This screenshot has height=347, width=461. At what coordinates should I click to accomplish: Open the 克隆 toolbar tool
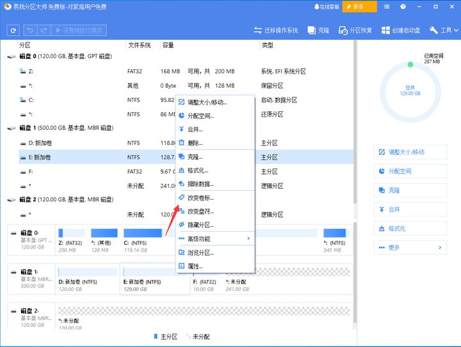(318, 30)
